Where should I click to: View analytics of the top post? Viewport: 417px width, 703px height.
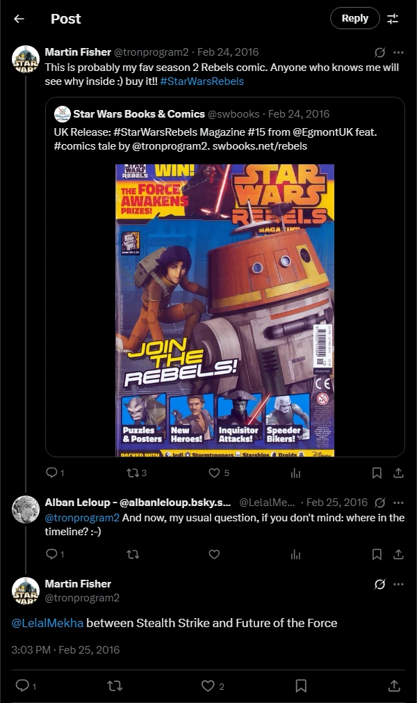tap(295, 473)
